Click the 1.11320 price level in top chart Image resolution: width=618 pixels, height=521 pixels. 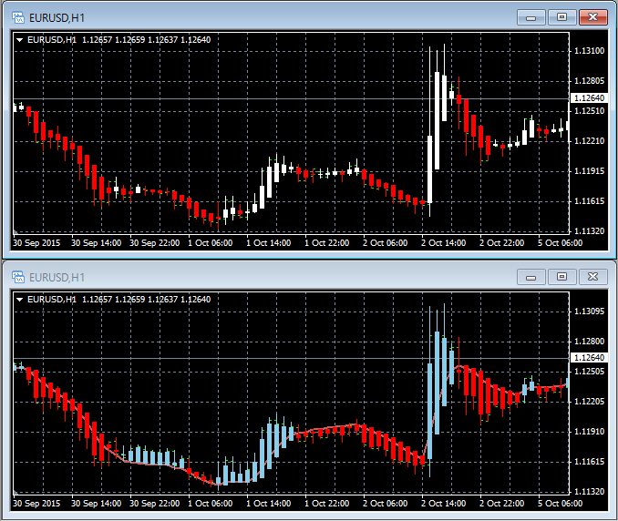click(x=589, y=231)
